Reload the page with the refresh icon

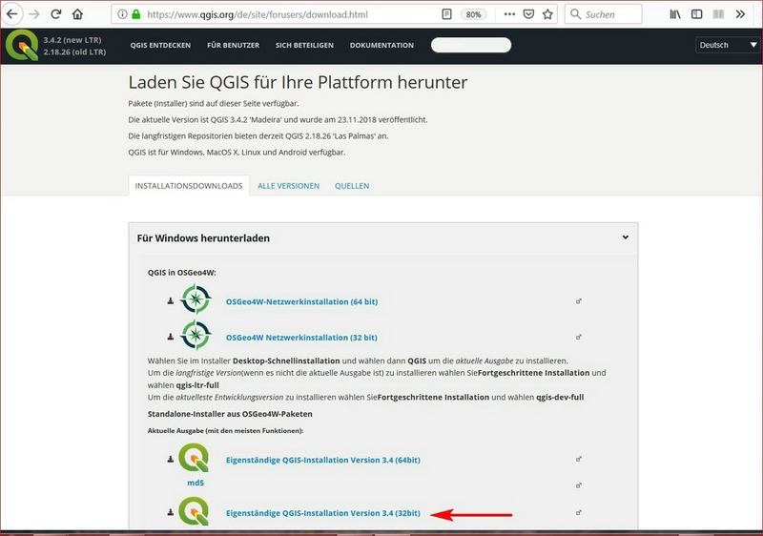56,14
